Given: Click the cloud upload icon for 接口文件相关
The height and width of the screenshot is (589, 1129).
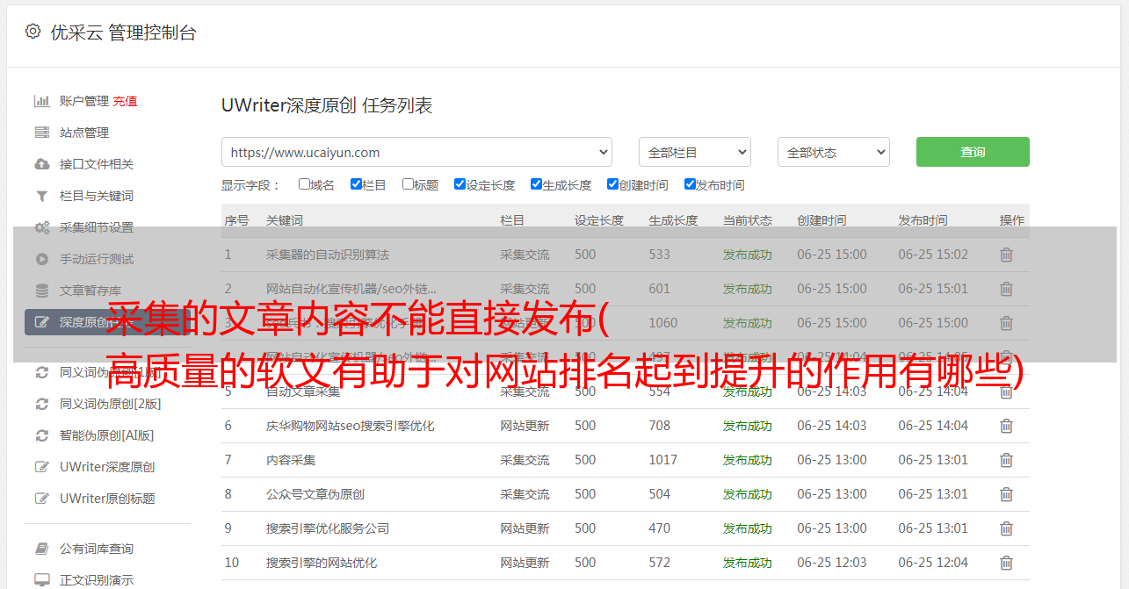Looking at the screenshot, I should coord(41,164).
